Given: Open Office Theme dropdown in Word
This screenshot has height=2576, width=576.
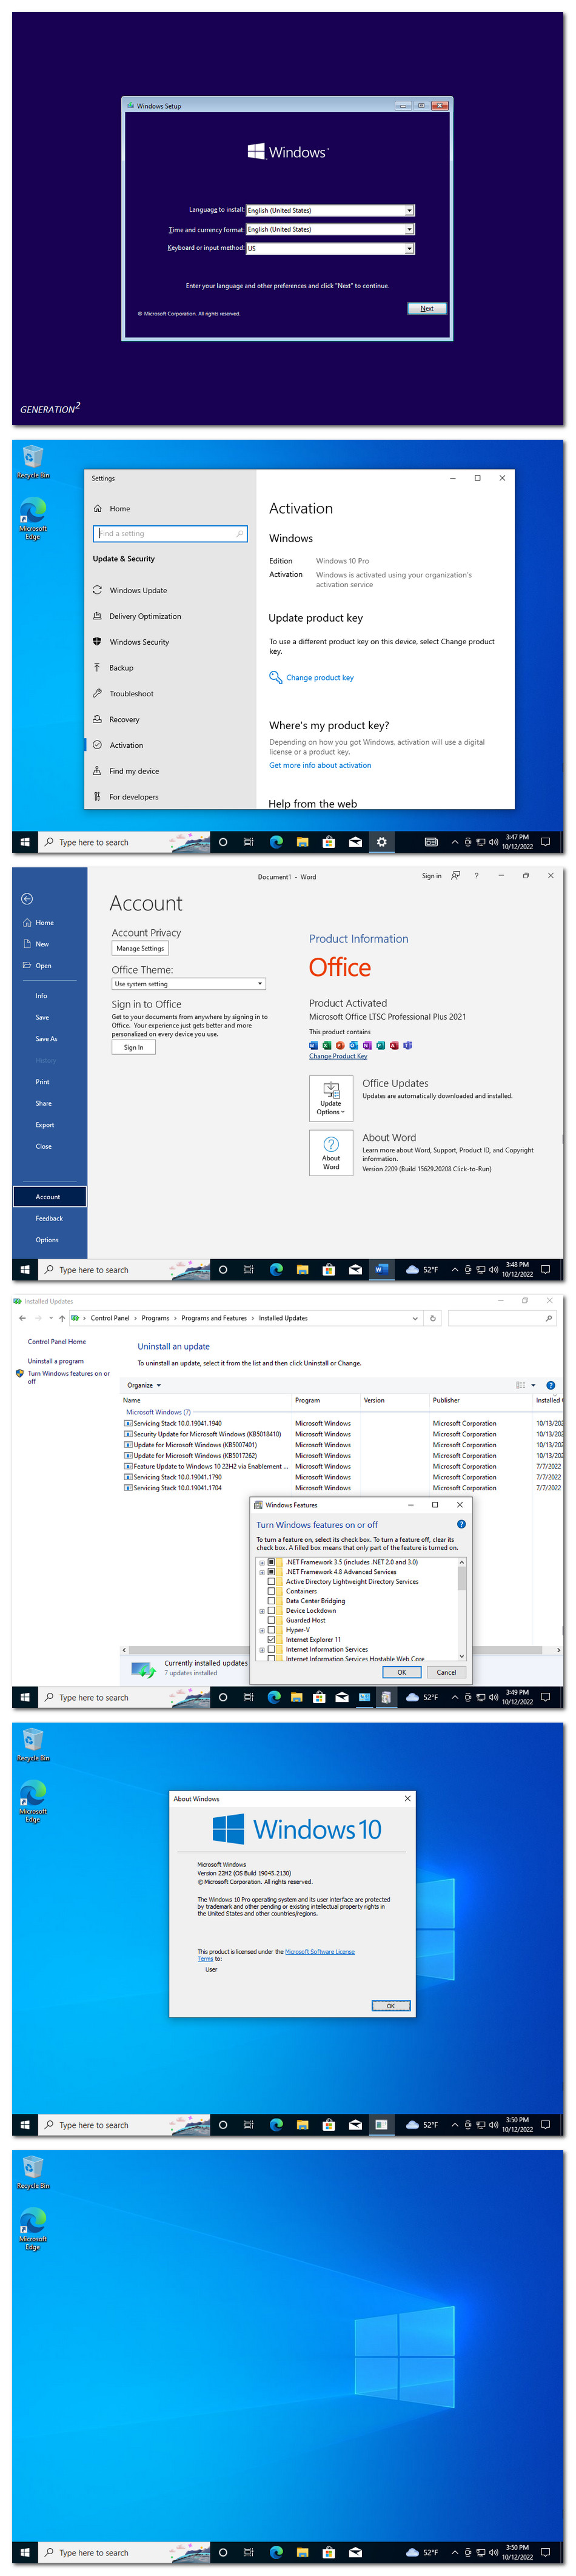Looking at the screenshot, I should pyautogui.click(x=188, y=984).
